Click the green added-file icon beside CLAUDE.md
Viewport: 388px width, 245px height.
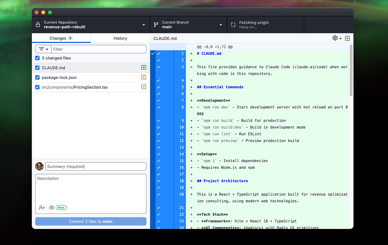144,67
